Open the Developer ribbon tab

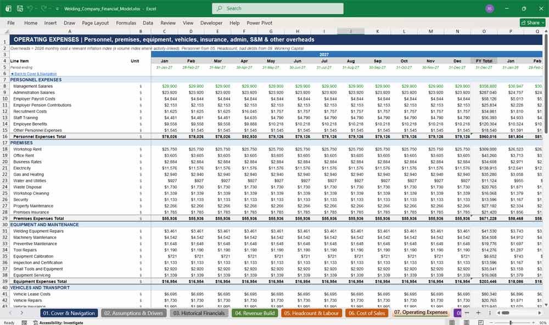(x=211, y=23)
